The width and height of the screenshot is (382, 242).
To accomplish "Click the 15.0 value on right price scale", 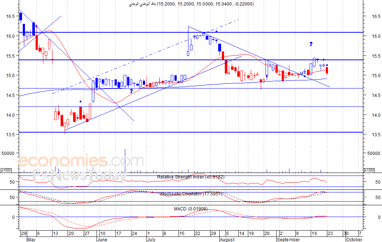I will pyautogui.click(x=376, y=76).
